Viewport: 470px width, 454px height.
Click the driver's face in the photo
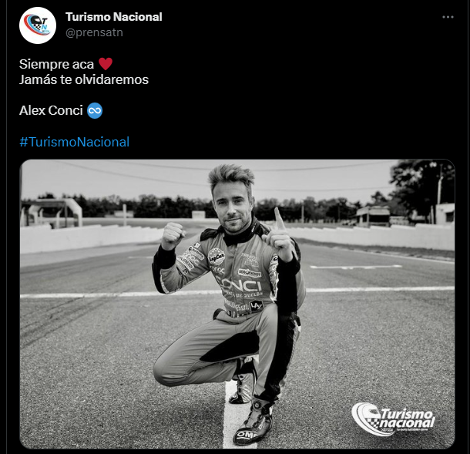pos(232,207)
